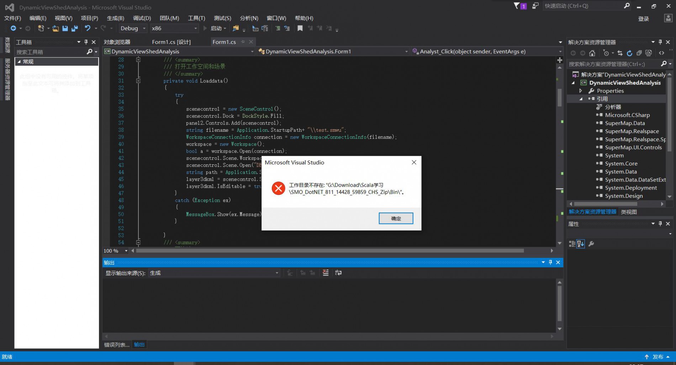
Task: Collapse the summary region at line 54
Action: click(138, 243)
